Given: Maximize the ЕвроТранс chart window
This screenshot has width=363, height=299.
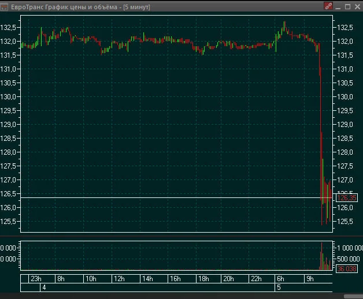Looking at the screenshot, I should pyautogui.click(x=347, y=7).
